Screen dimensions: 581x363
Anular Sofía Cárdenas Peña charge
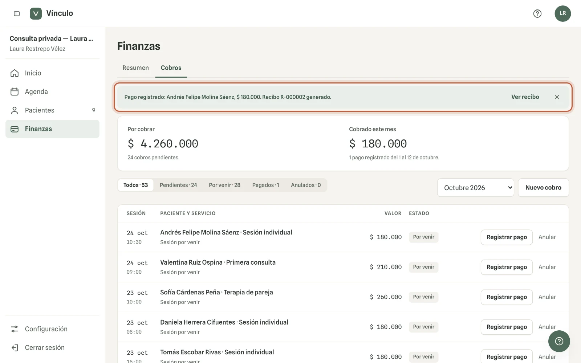pyautogui.click(x=547, y=297)
